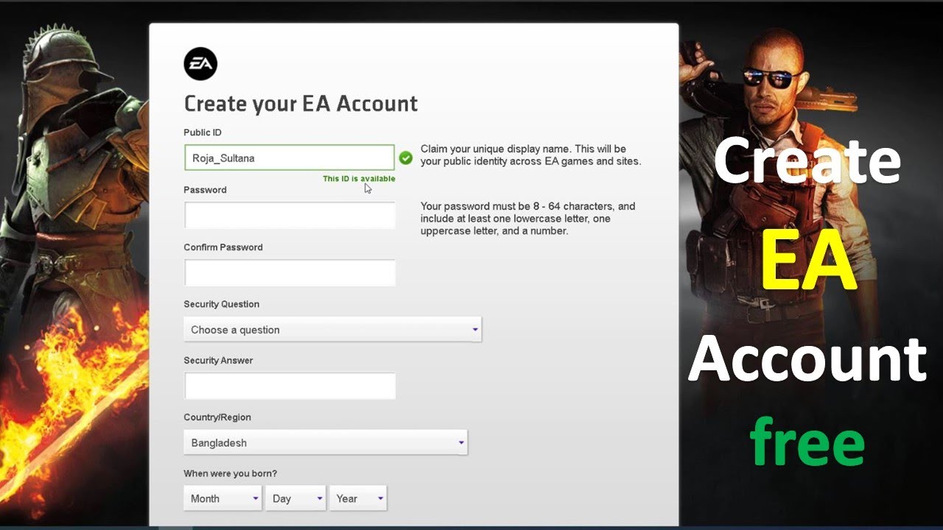The height and width of the screenshot is (530, 943).
Task: Click the green ID available checkmark
Action: pos(405,158)
